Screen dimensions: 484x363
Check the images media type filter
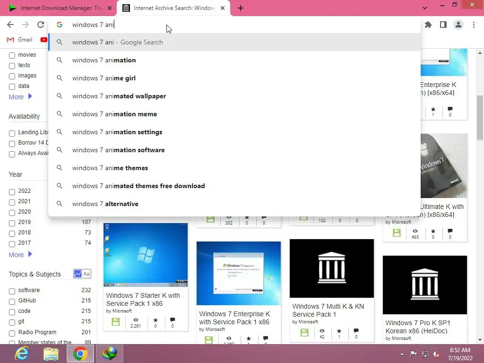(12, 76)
